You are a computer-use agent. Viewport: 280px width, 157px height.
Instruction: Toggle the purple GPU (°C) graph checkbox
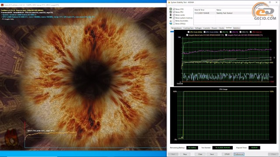point(231,32)
